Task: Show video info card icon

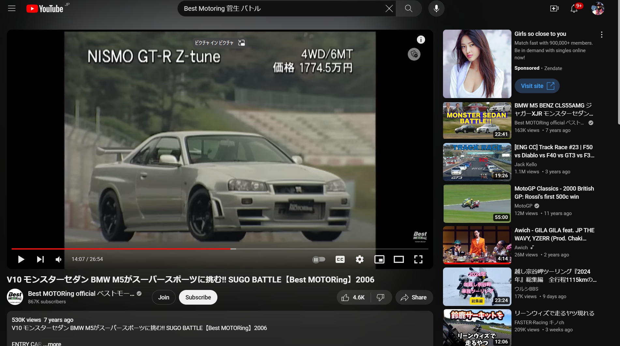Action: tap(421, 39)
